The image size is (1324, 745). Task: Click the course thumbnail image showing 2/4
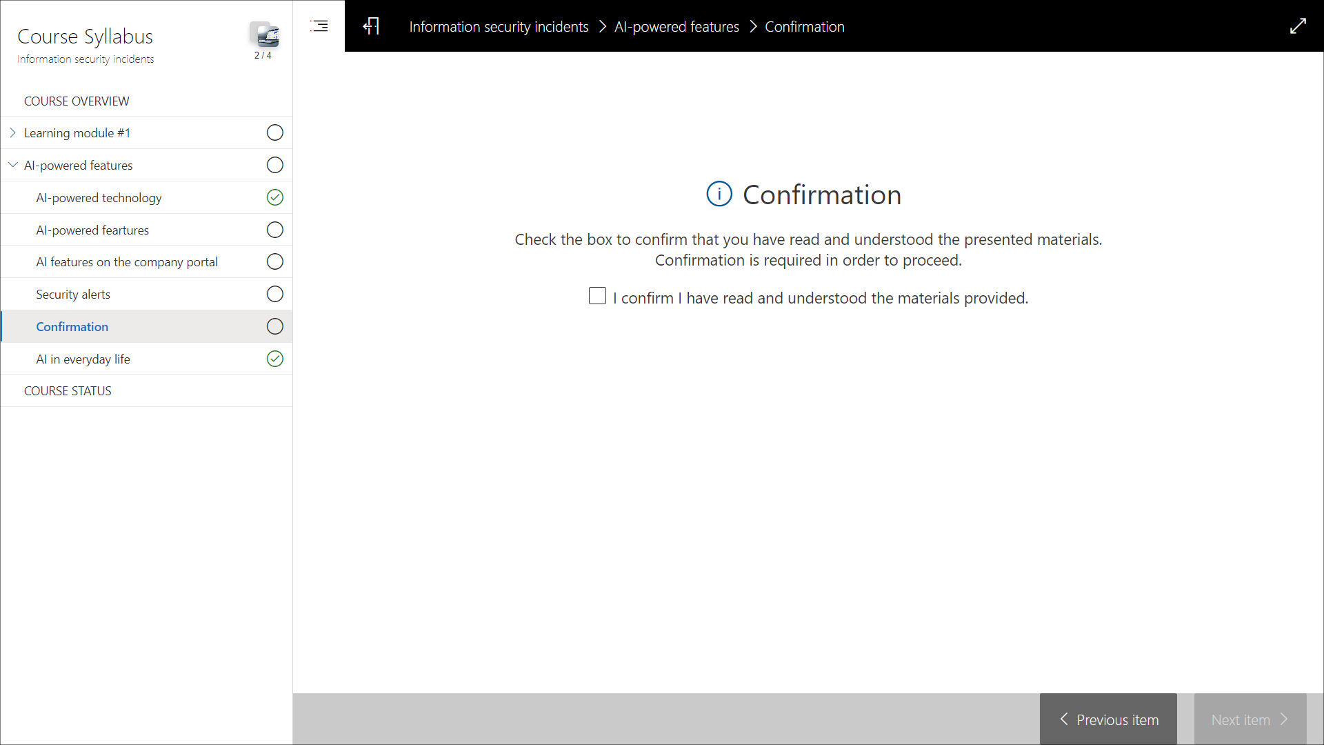tap(264, 34)
